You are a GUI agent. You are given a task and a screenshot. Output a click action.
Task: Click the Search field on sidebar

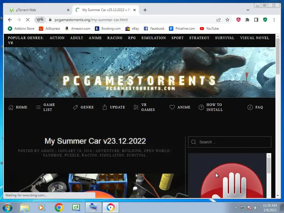point(229,142)
